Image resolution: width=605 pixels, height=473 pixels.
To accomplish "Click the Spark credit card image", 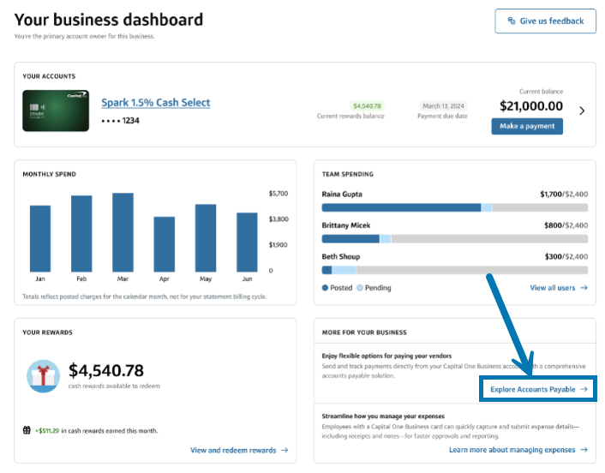I will [x=55, y=111].
